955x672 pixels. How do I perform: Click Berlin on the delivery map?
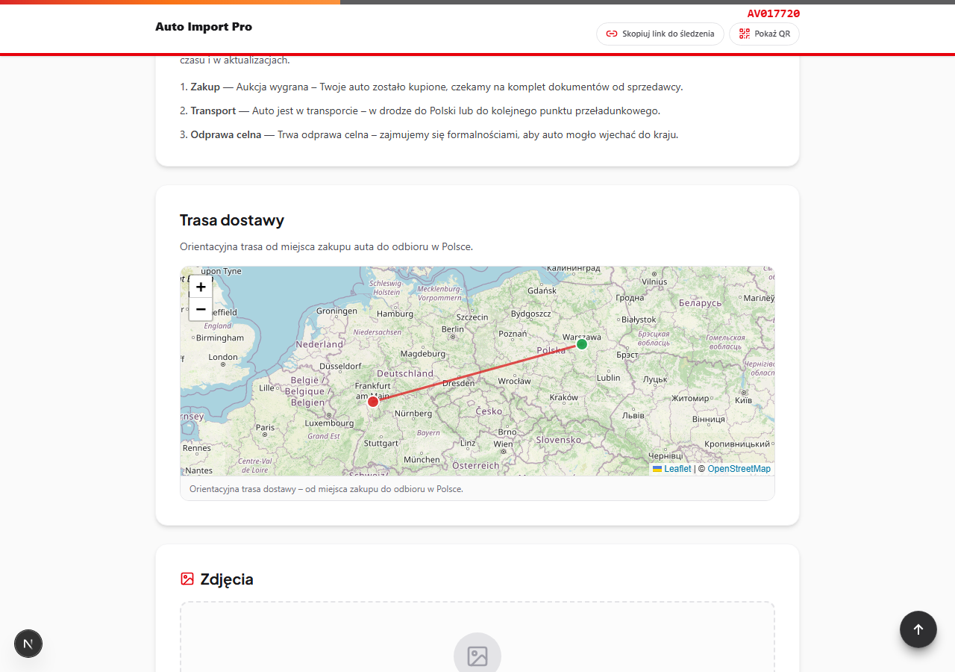coord(452,329)
